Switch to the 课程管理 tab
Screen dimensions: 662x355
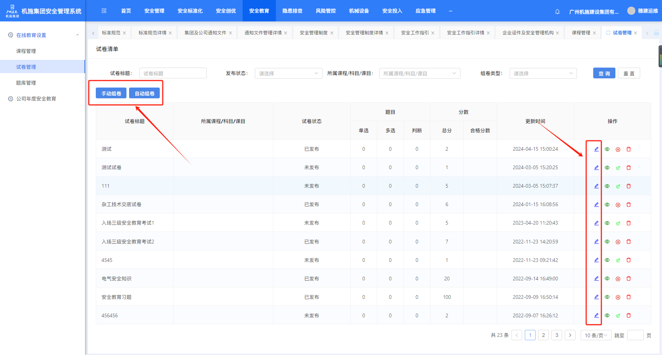pos(581,33)
